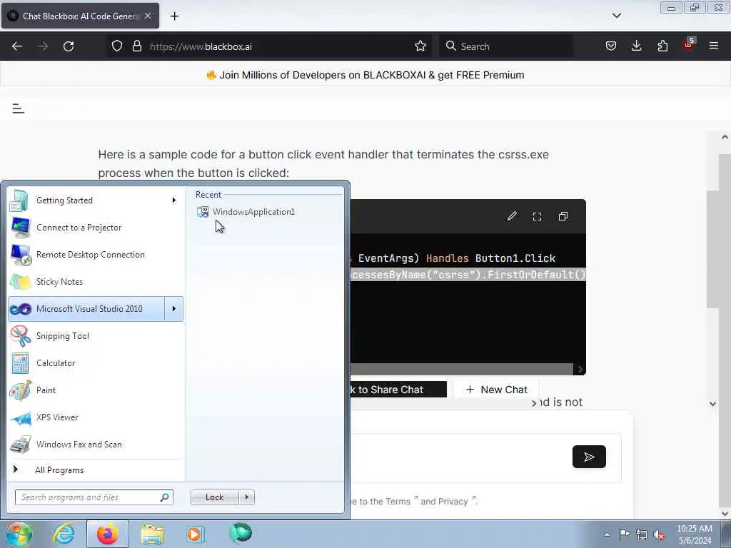The width and height of the screenshot is (731, 548).
Task: Open tracking protection shield info
Action: coord(117,46)
